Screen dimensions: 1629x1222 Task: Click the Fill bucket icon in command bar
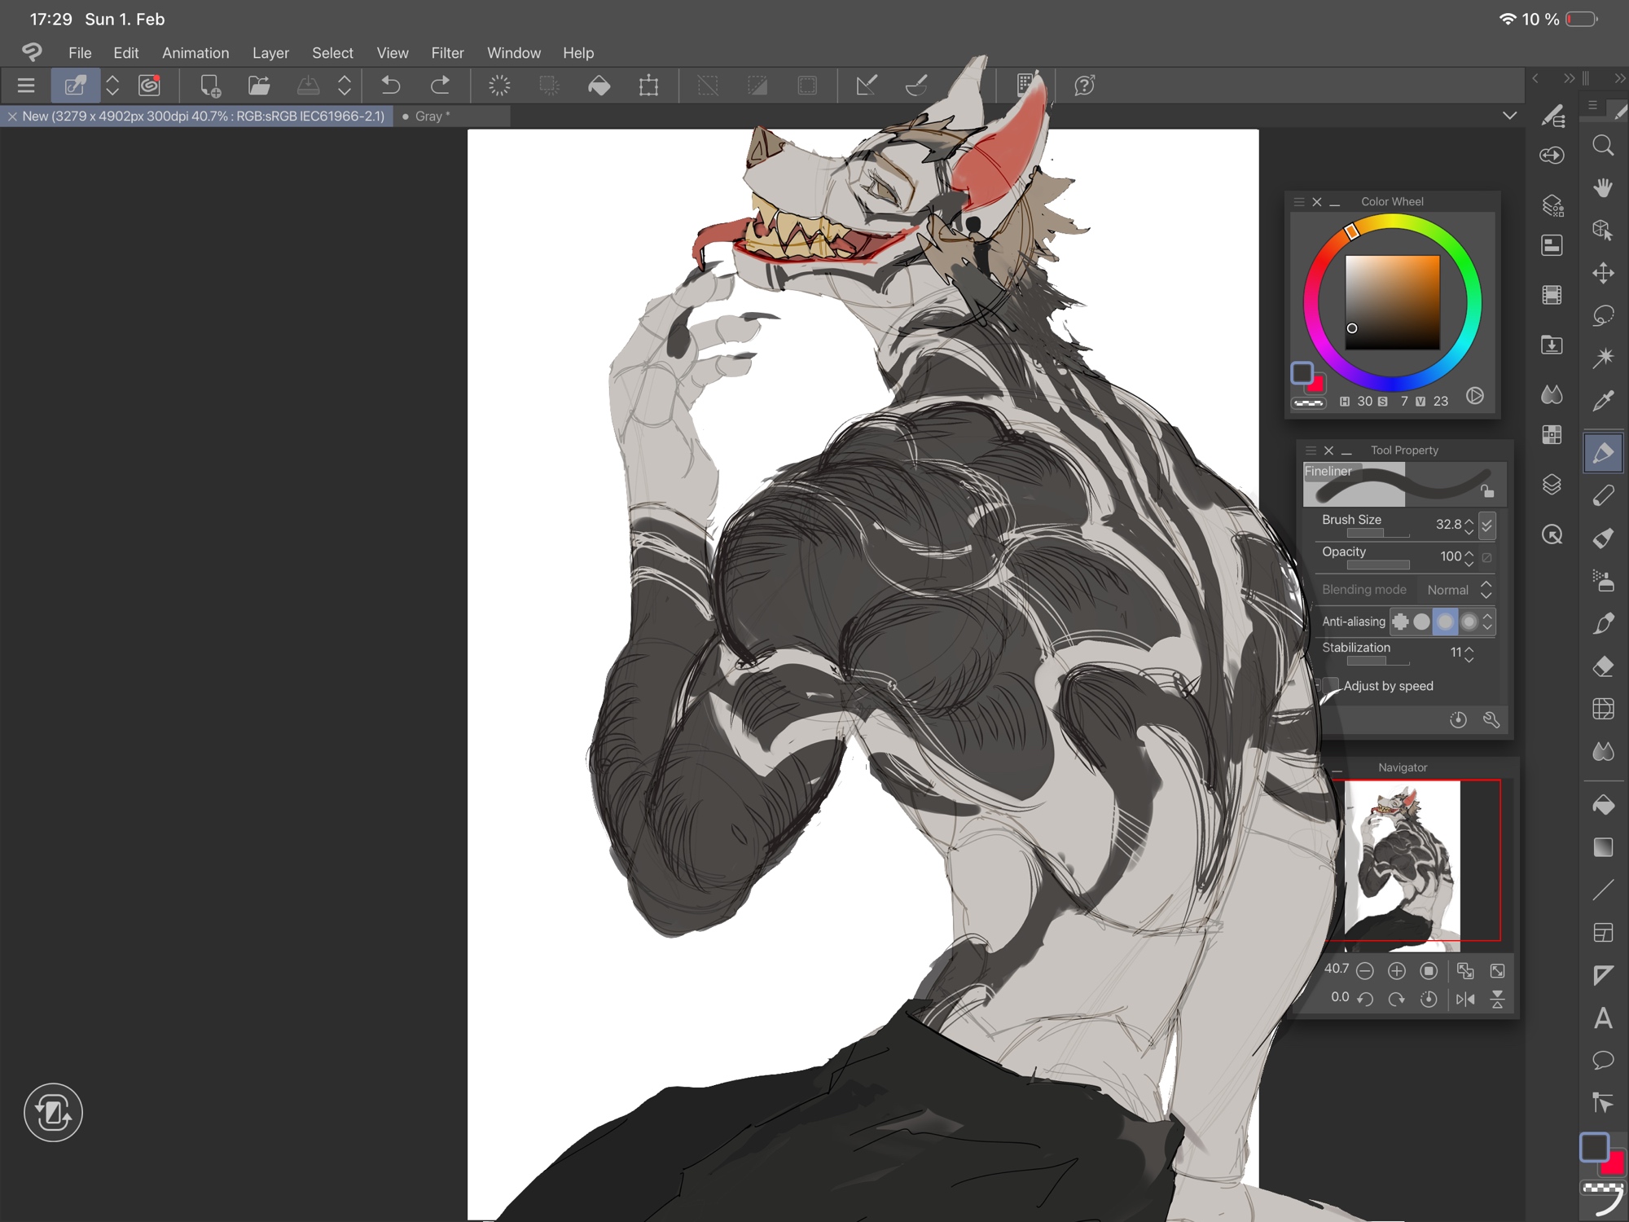point(599,86)
